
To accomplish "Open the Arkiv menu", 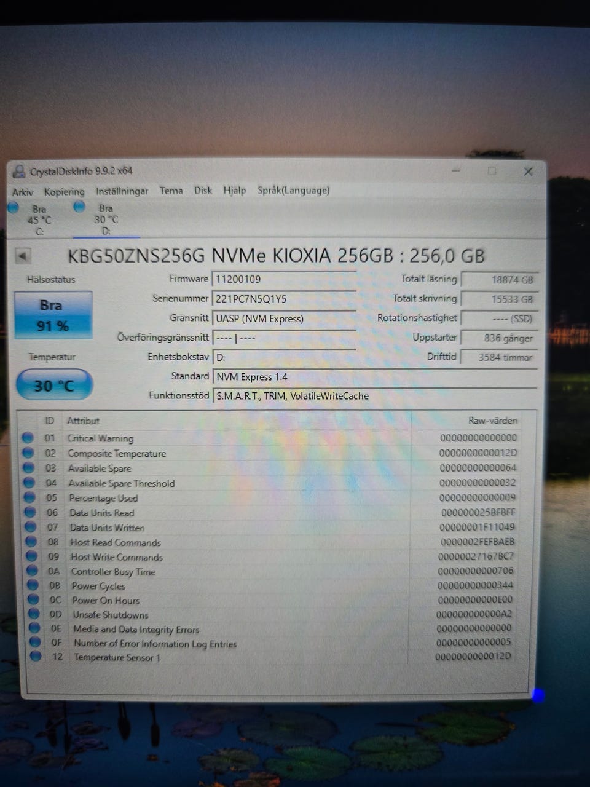I will click(x=23, y=192).
